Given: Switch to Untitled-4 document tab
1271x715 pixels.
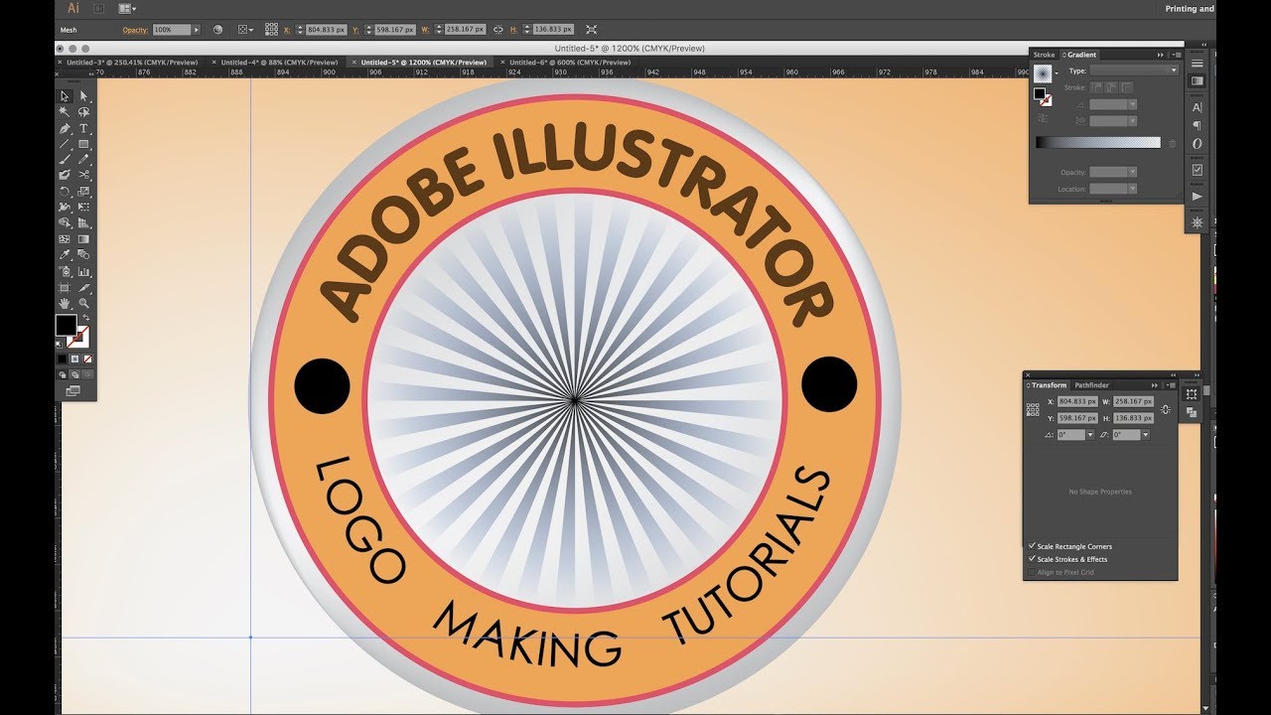Looking at the screenshot, I should pyautogui.click(x=278, y=63).
